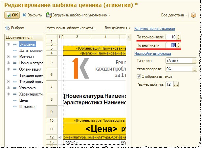Image resolution: width=202 pixels, height=148 pixels.
Task: Click the По вертикали value field
Action: [171, 45]
